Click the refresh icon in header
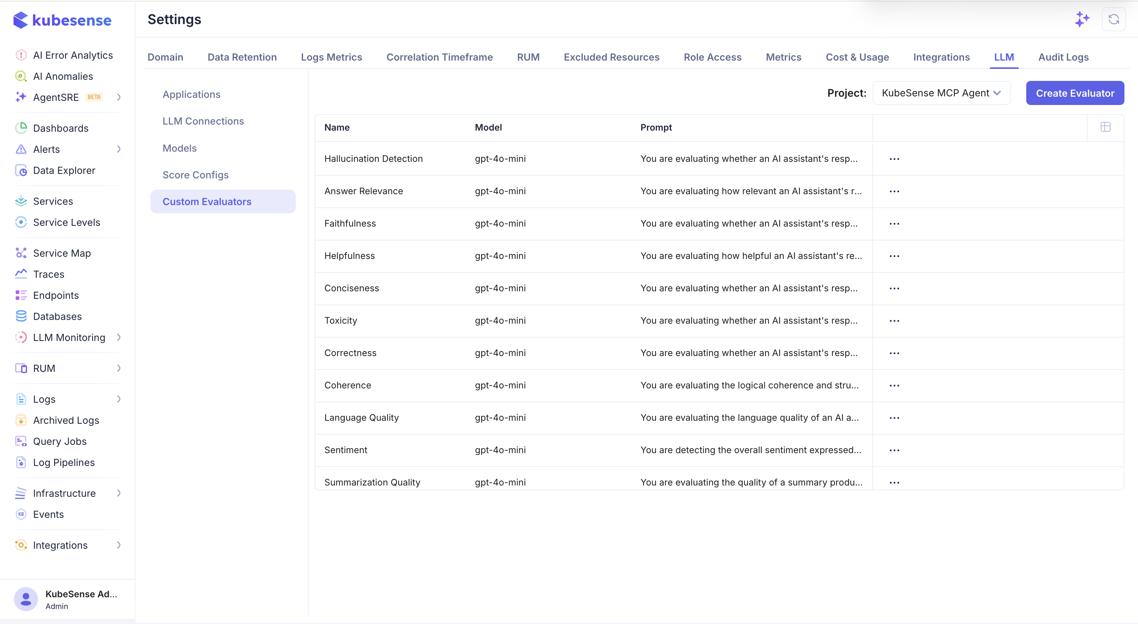 1114,20
